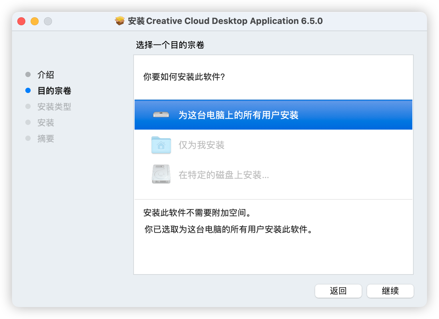The image size is (439, 319).
Task: Select 仅为我安装 option
Action: click(x=273, y=145)
